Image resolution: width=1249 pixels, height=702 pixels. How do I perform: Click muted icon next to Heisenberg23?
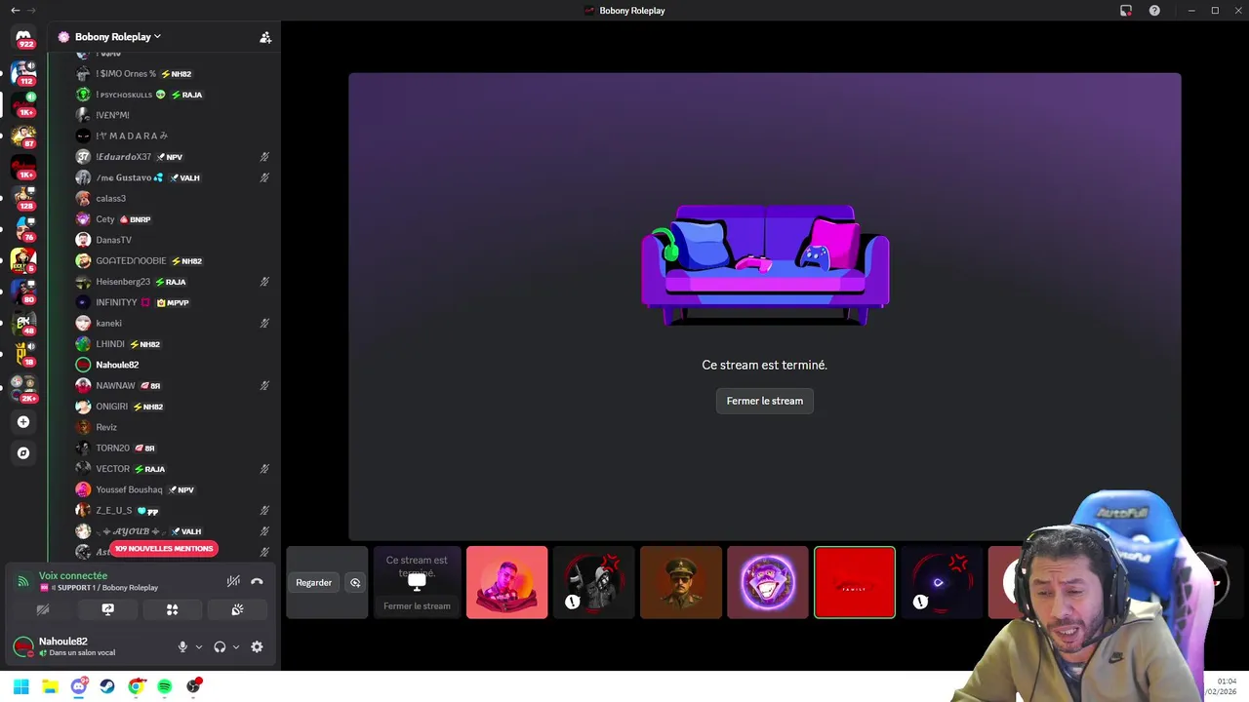tap(264, 282)
